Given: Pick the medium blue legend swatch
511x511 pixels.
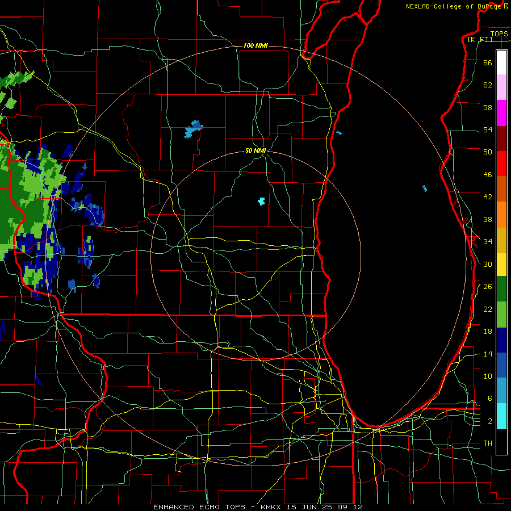Looking at the screenshot, I should tap(501, 365).
